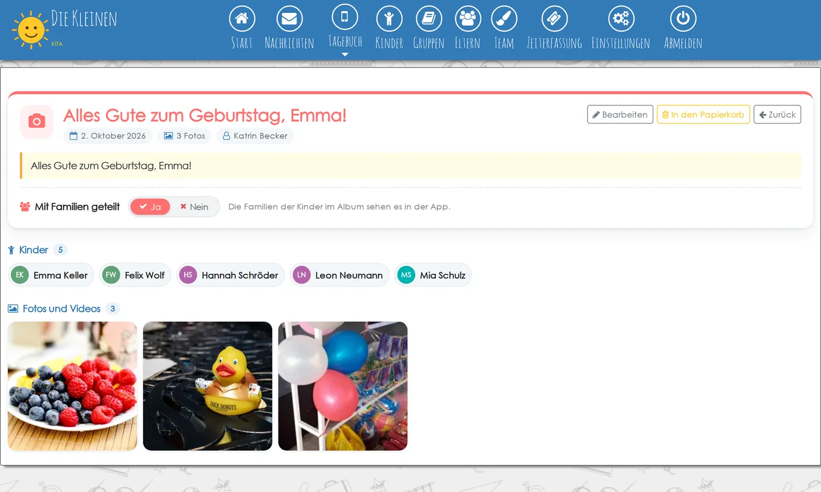Open the Eltern people icon
The height and width of the screenshot is (492, 821).
467,19
